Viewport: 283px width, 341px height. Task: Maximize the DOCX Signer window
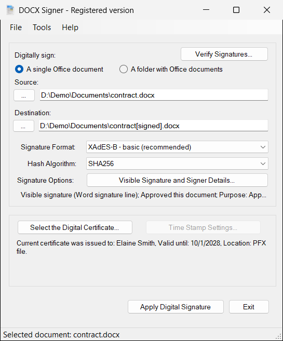tap(236, 10)
